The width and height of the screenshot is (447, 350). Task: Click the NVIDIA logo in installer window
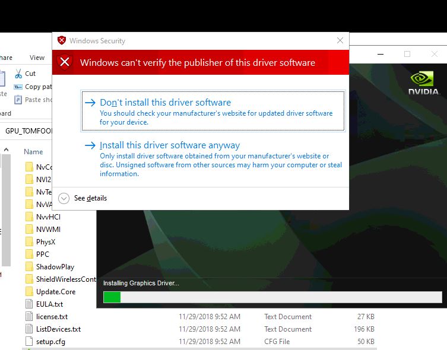423,83
